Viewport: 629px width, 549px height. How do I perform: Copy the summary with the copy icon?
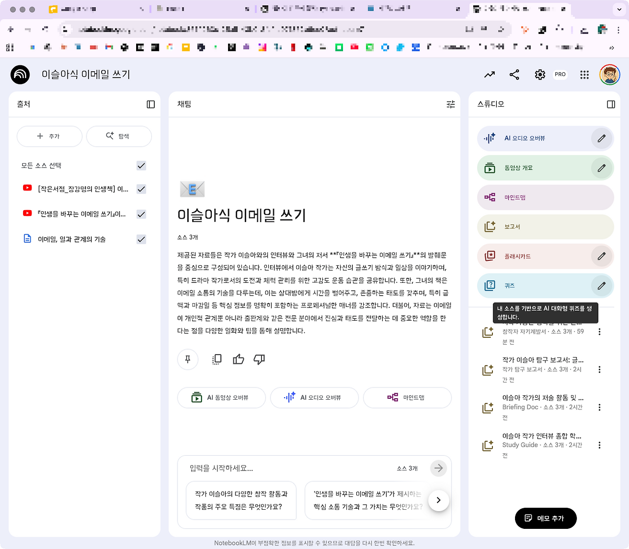217,359
